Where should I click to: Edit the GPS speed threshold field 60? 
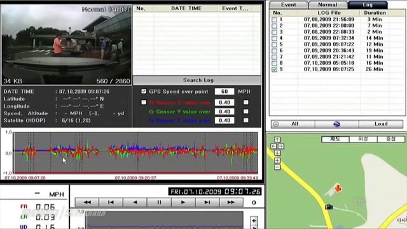tap(224, 92)
